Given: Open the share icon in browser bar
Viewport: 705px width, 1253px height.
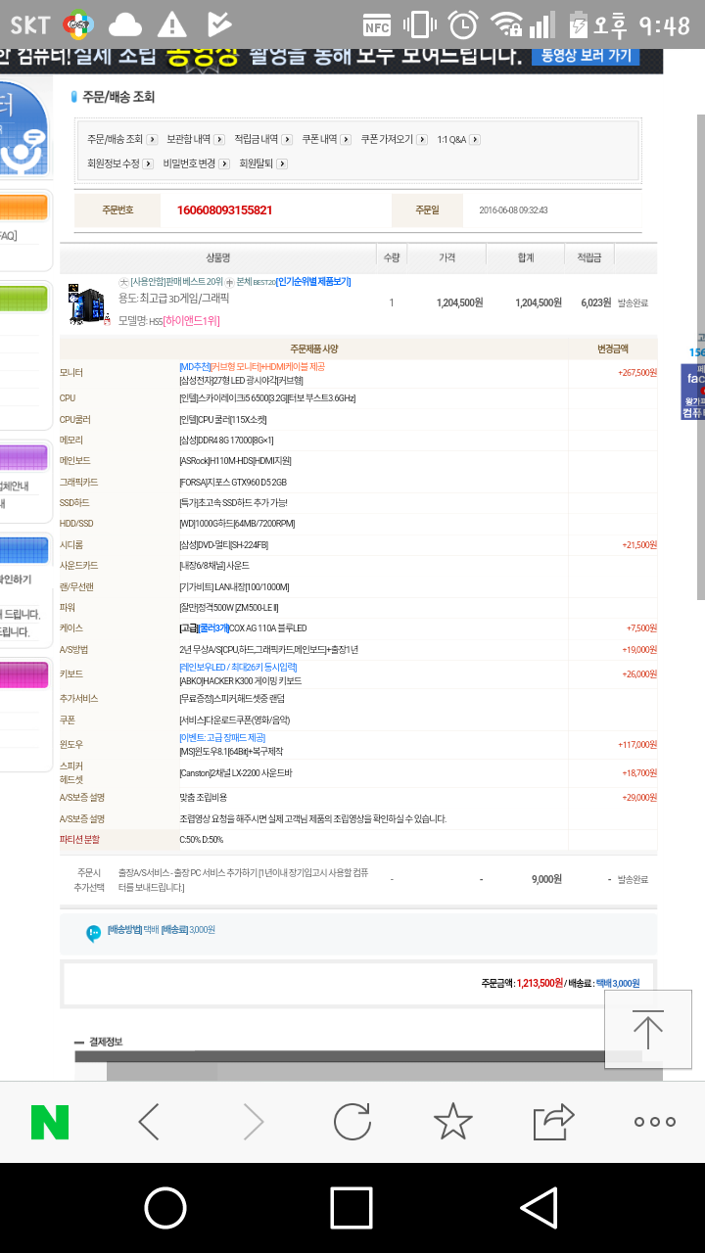Looking at the screenshot, I should 553,1122.
